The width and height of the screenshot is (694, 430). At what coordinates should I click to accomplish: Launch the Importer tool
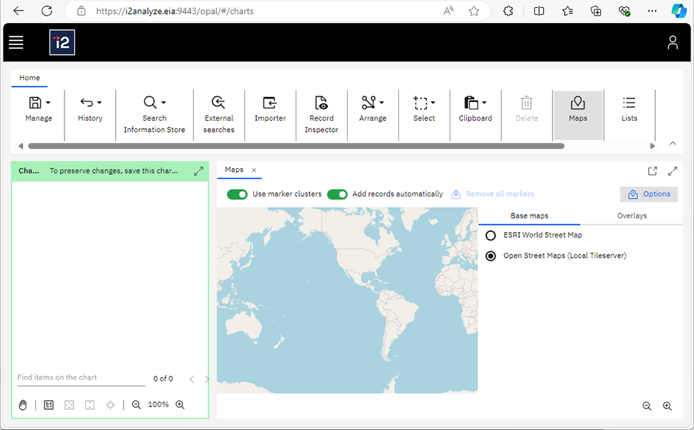270,111
